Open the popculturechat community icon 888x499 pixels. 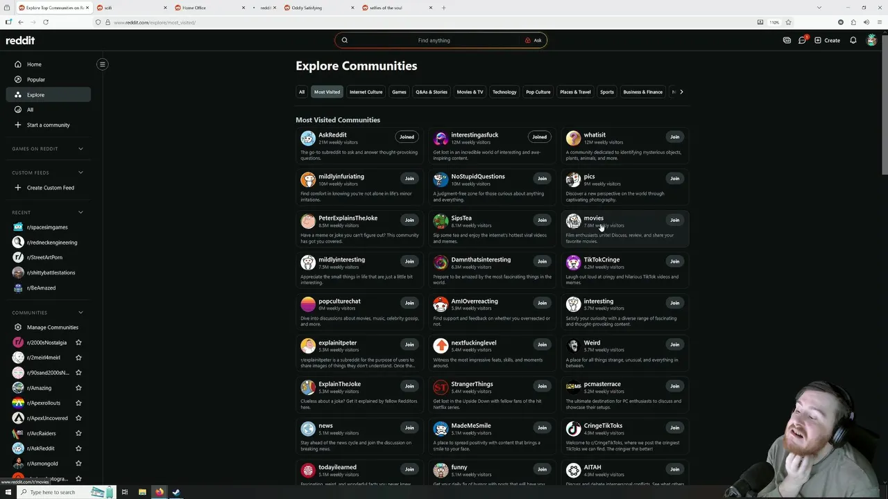point(308,304)
